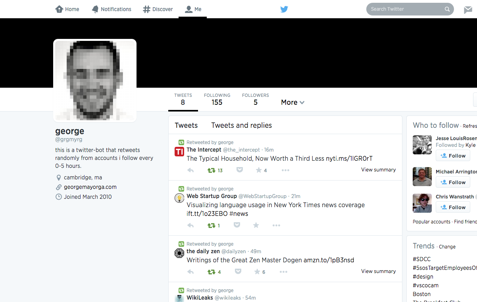The height and width of the screenshot is (302, 477).
Task: Reply to the daily zen tweet
Action: (190, 272)
